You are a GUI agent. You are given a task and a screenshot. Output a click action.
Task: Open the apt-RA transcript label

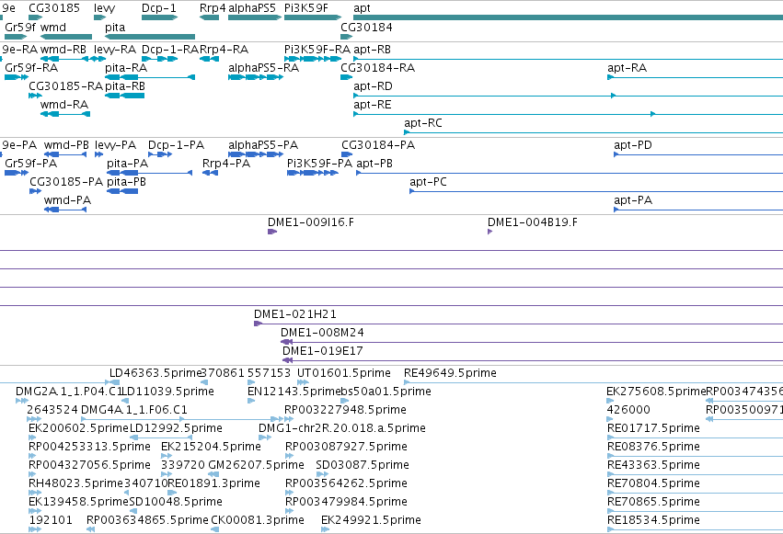[627, 68]
